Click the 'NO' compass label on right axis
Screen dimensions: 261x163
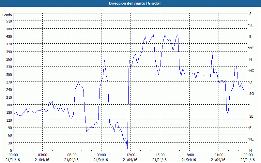point(252,71)
